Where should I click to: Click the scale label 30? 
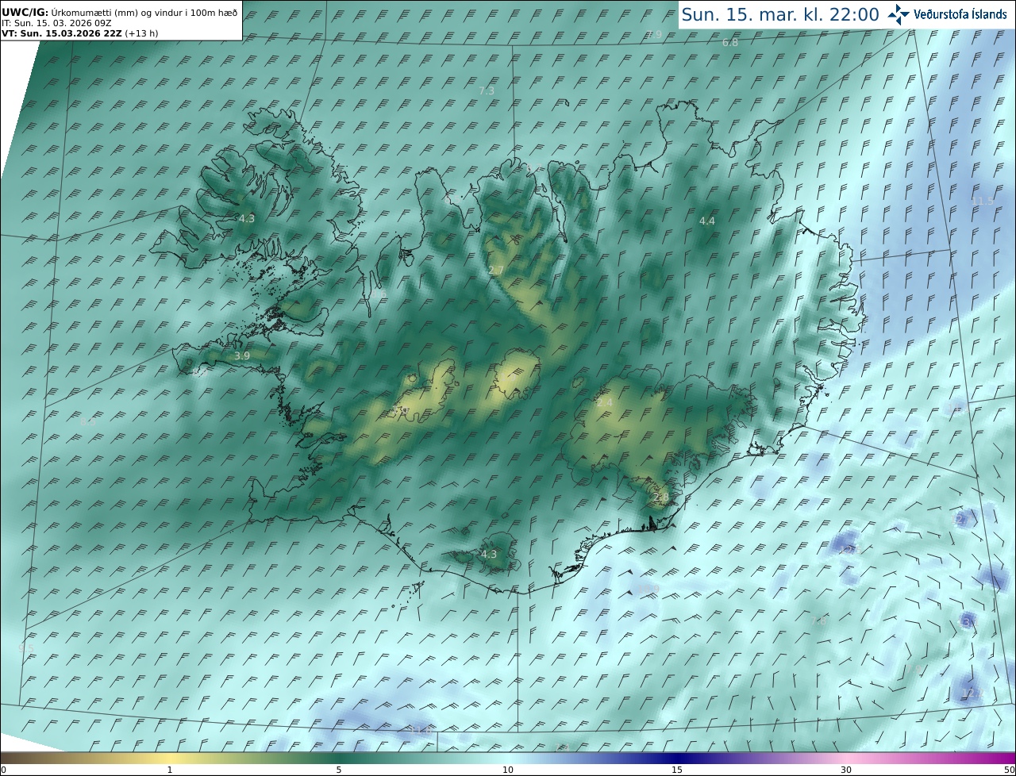[846, 770]
